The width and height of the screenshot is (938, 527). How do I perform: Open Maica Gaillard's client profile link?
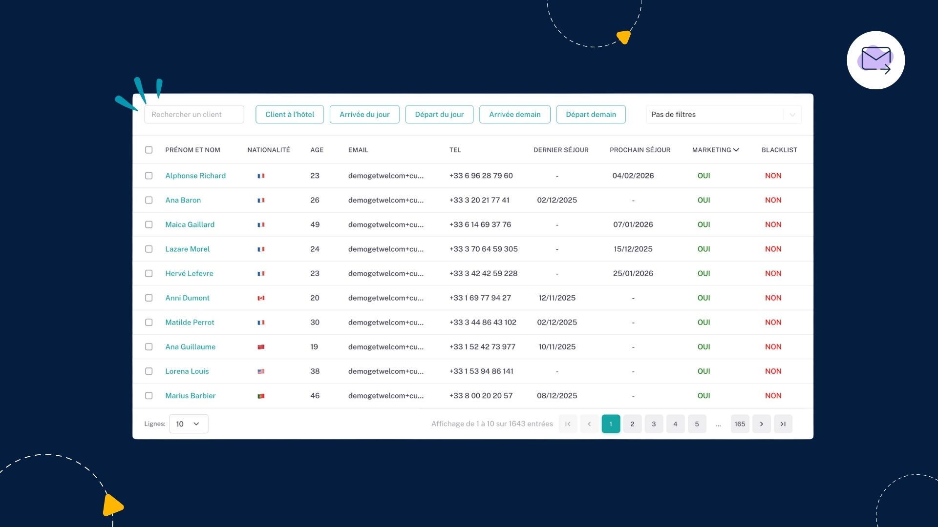[190, 224]
